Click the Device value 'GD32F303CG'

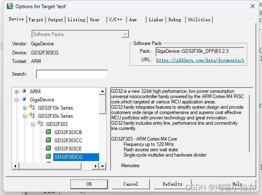pos(45,53)
